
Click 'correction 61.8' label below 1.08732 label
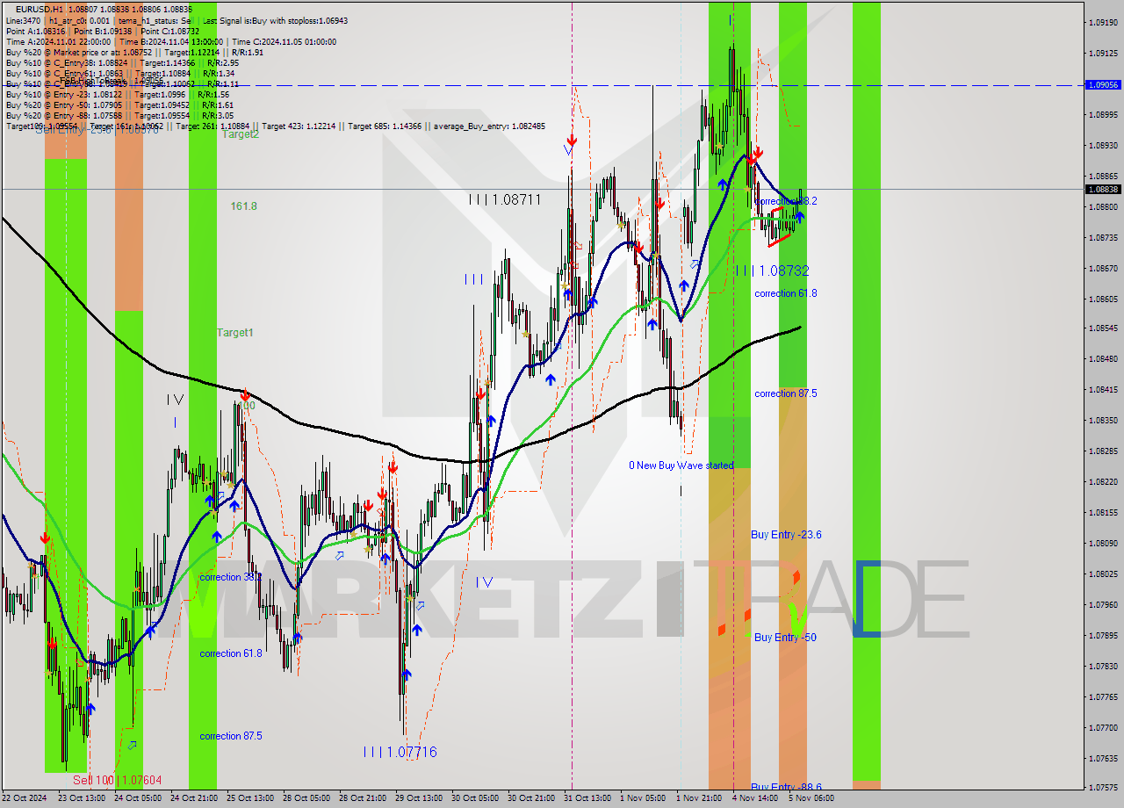pyautogui.click(x=785, y=293)
